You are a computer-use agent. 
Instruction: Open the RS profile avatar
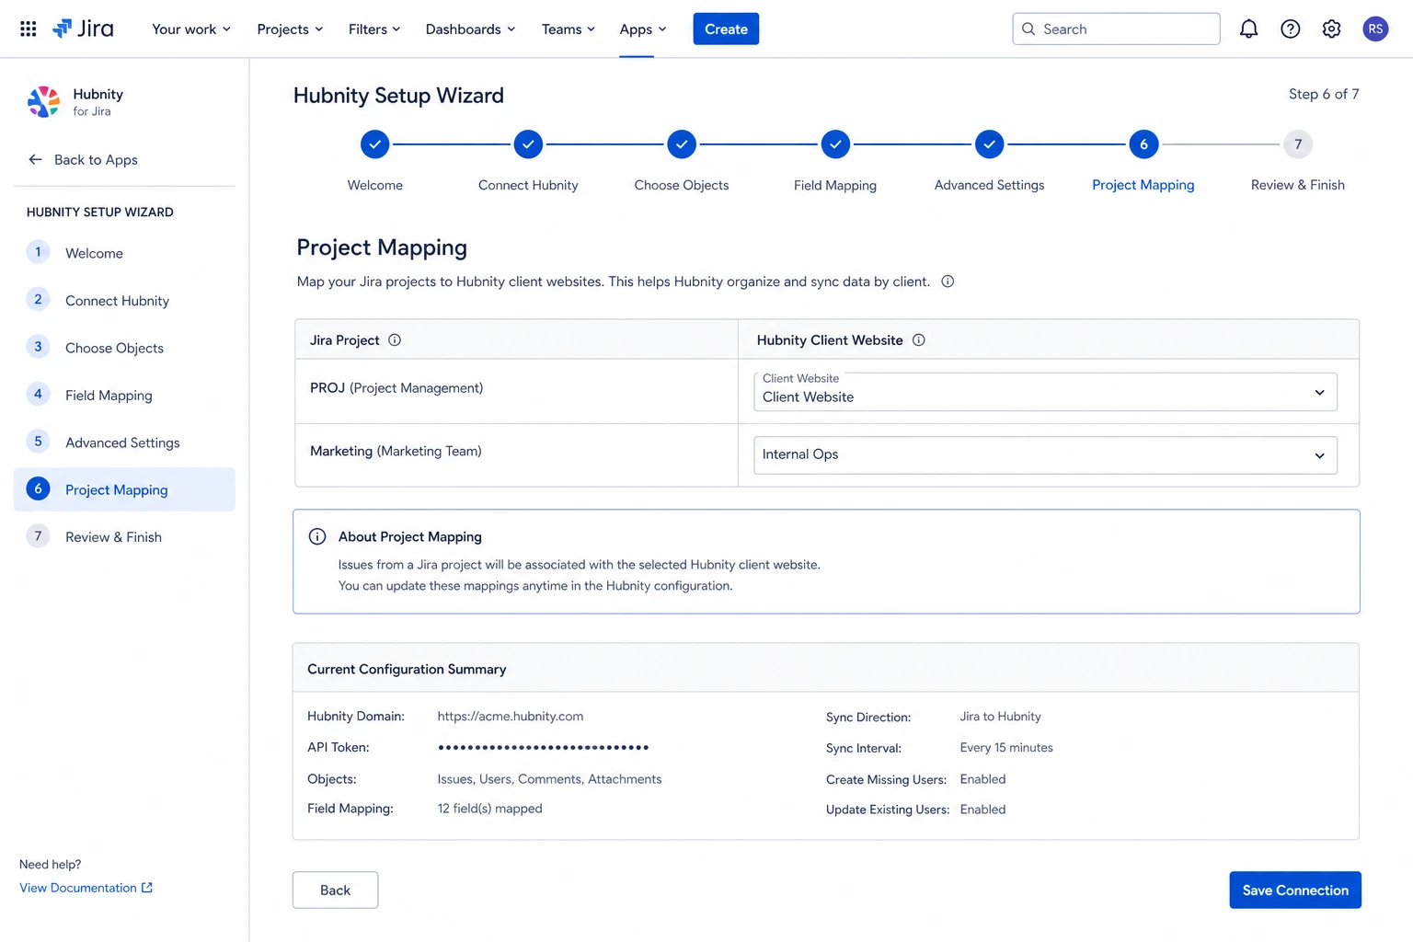pos(1375,29)
